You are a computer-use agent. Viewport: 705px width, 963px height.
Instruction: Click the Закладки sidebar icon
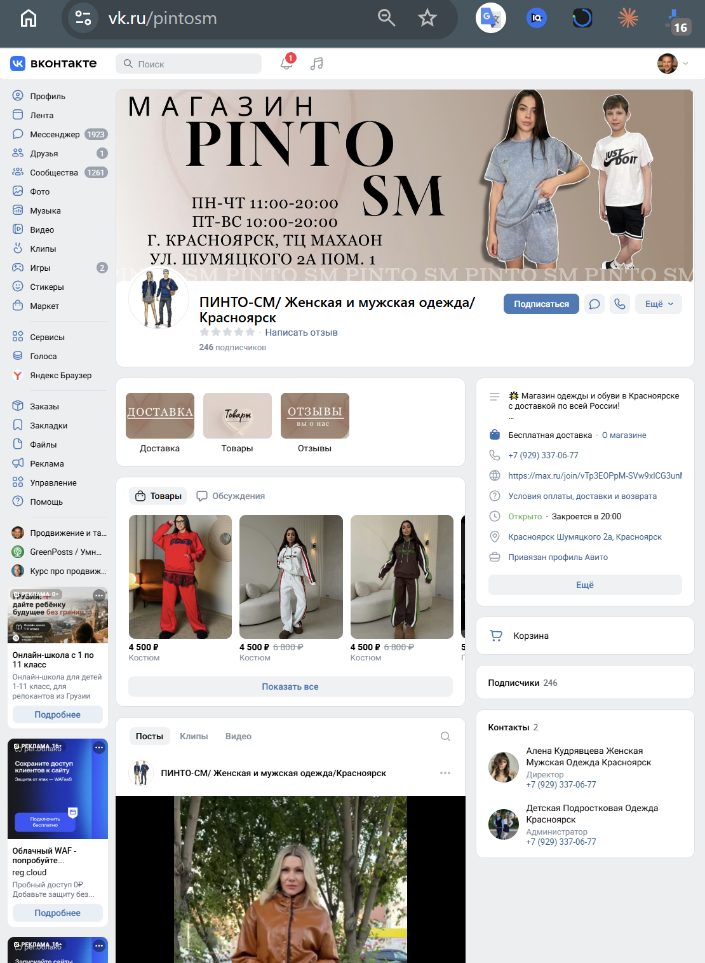coord(18,425)
